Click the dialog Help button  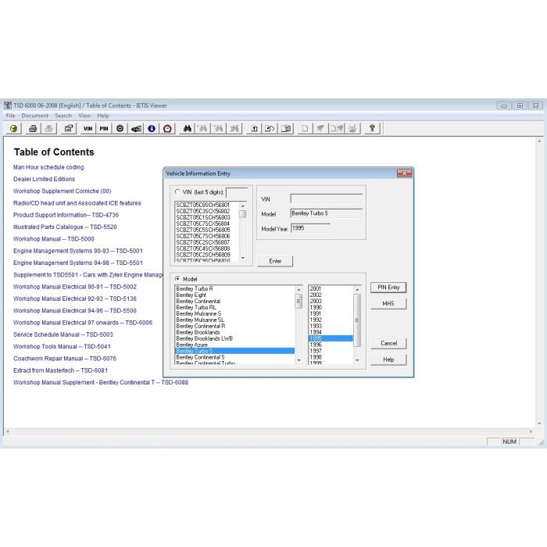[x=388, y=359]
